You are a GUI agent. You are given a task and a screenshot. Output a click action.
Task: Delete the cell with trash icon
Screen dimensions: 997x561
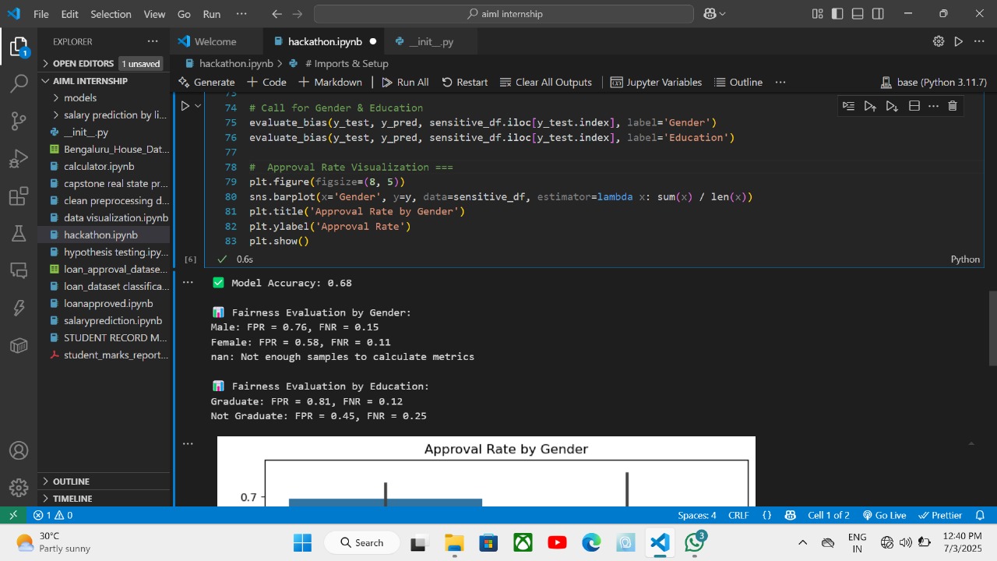click(952, 106)
